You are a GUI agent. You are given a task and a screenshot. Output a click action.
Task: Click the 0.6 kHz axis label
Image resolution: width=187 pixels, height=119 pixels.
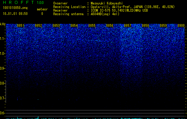tap(2, 113)
